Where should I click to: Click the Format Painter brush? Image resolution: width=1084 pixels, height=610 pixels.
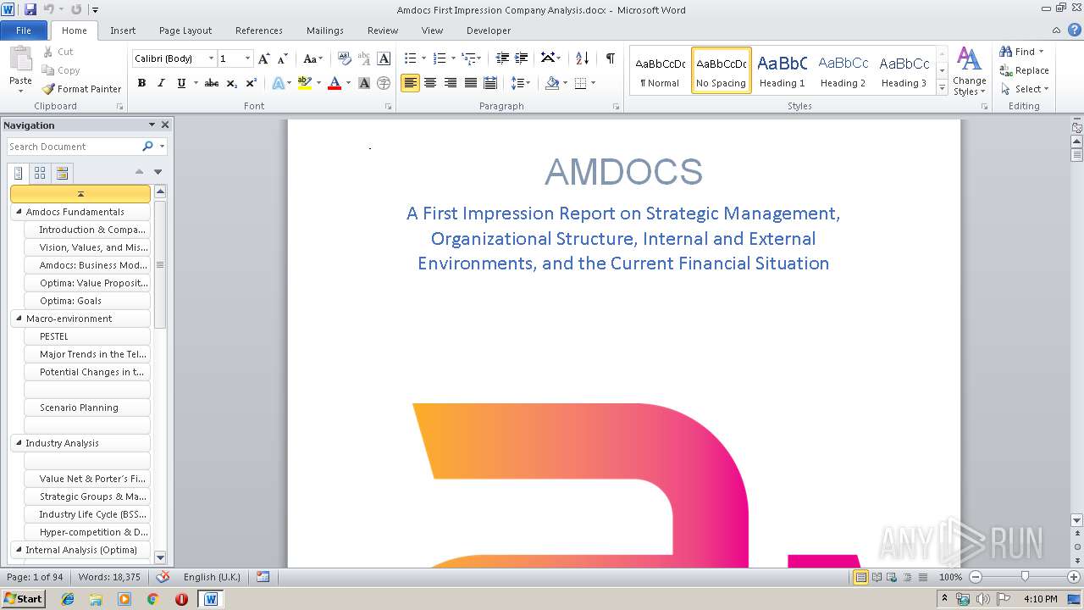(x=48, y=89)
